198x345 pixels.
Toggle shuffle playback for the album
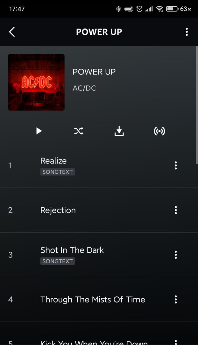click(x=79, y=131)
